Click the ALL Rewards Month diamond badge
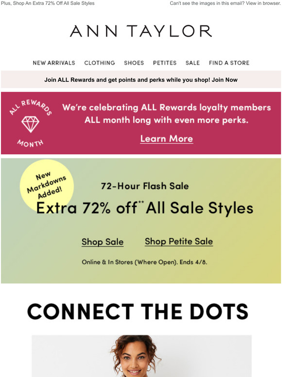 pos(30,123)
